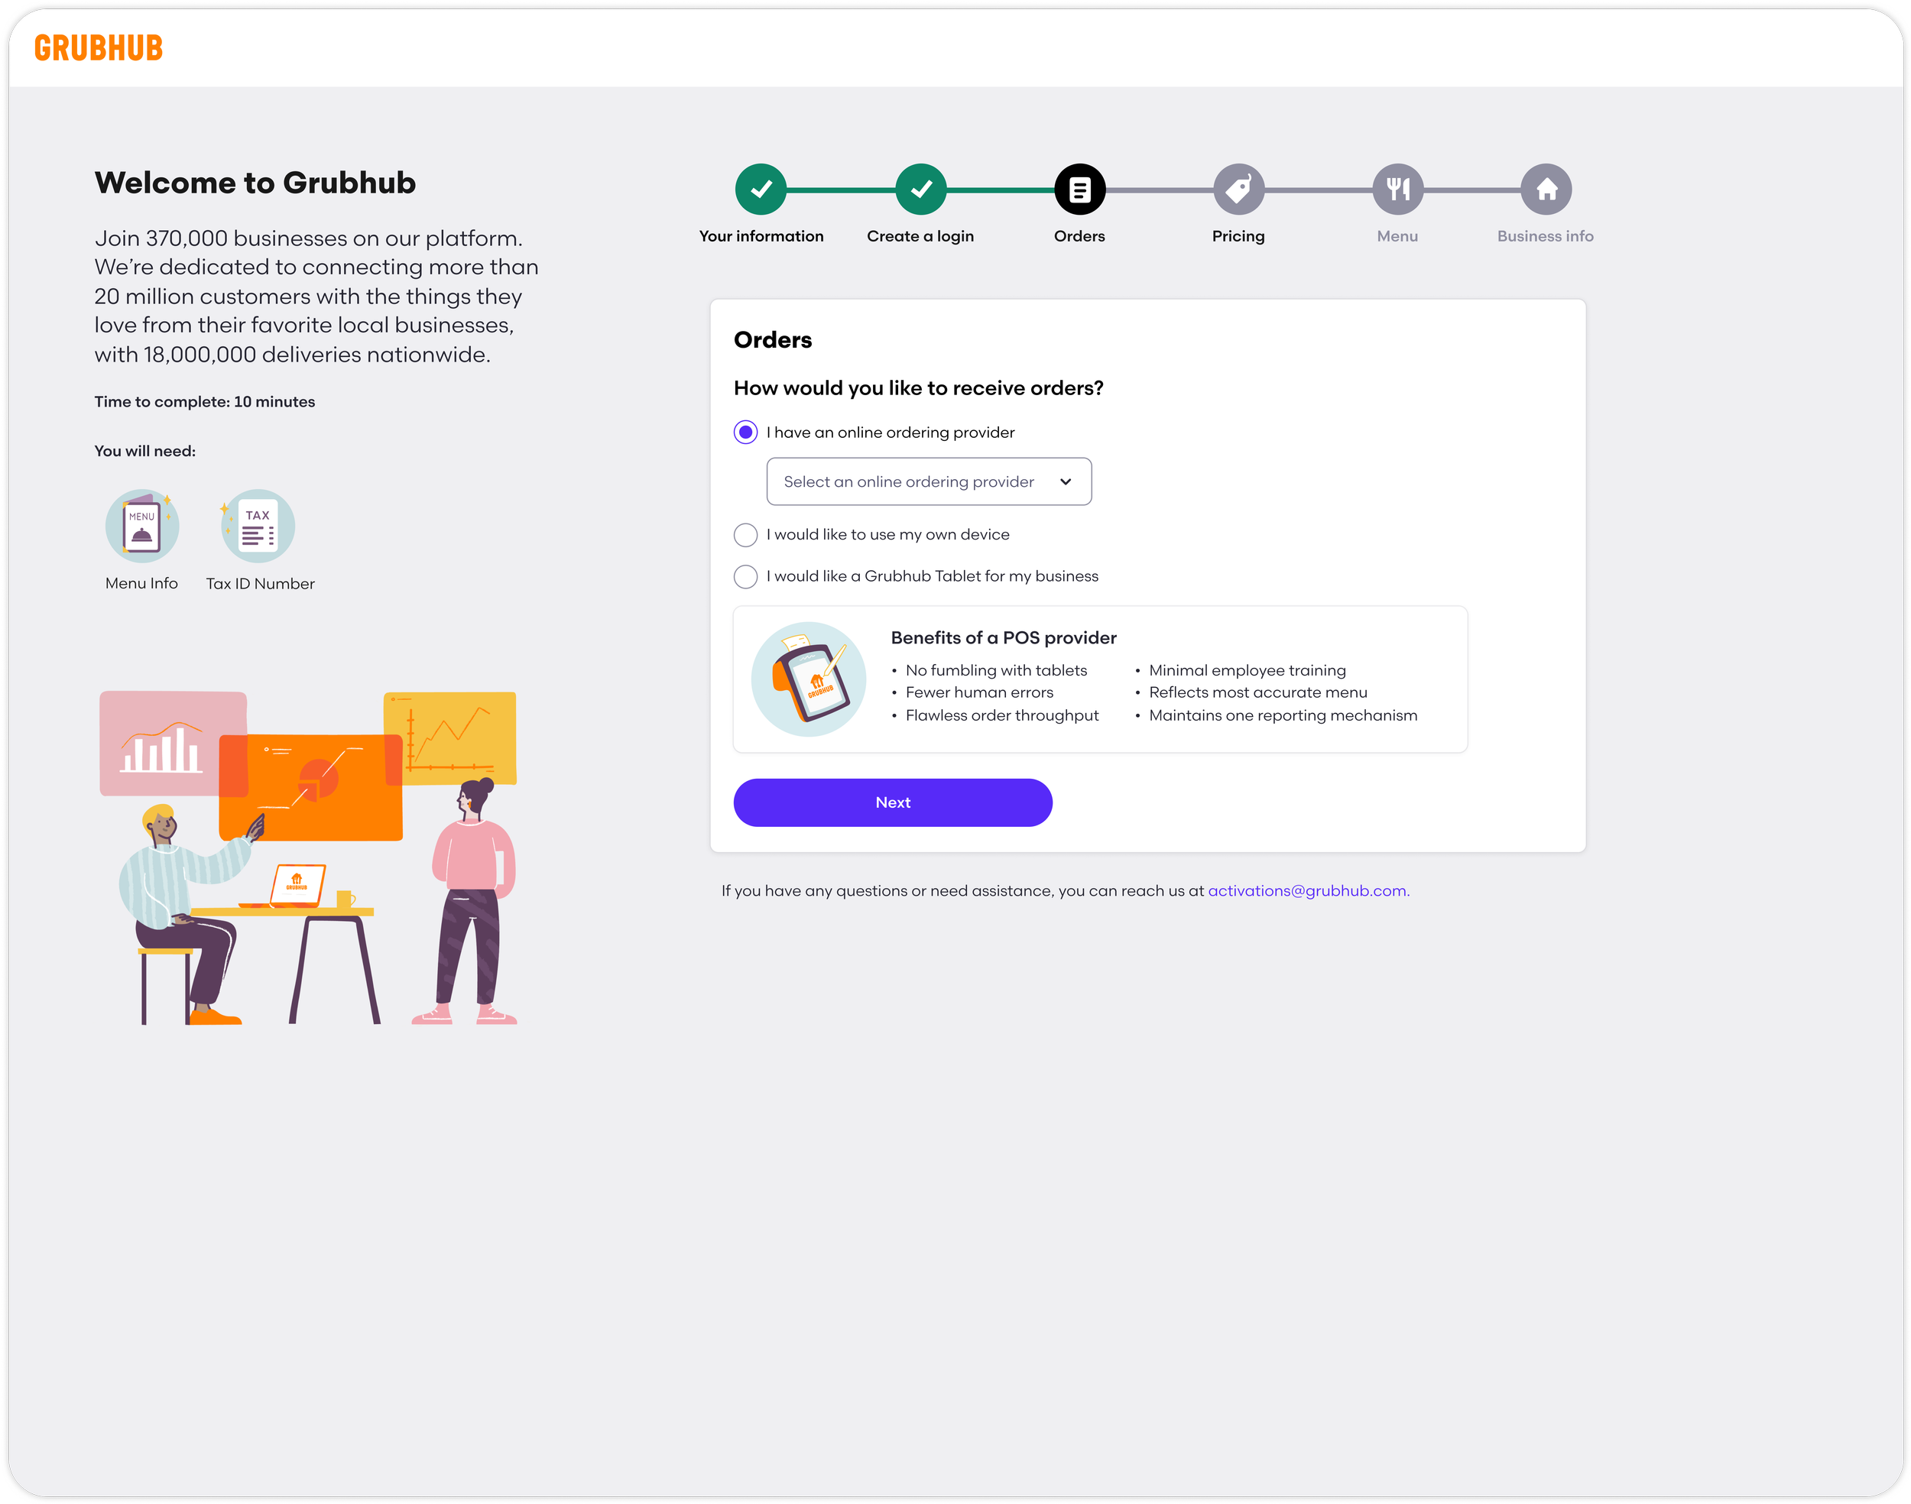This screenshot has height=1504, width=1911.
Task: Go to the Pricing step label
Action: tap(1238, 236)
